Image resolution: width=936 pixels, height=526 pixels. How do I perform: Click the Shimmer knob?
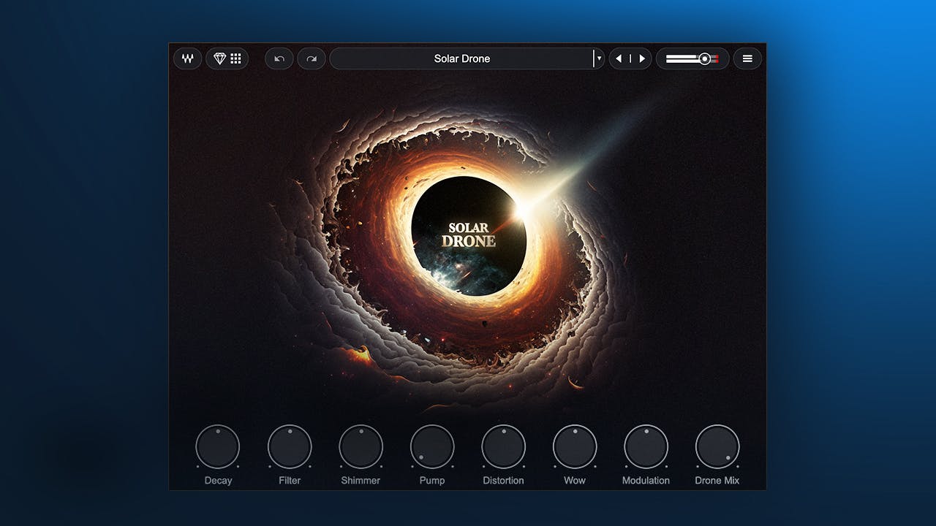[x=361, y=446]
